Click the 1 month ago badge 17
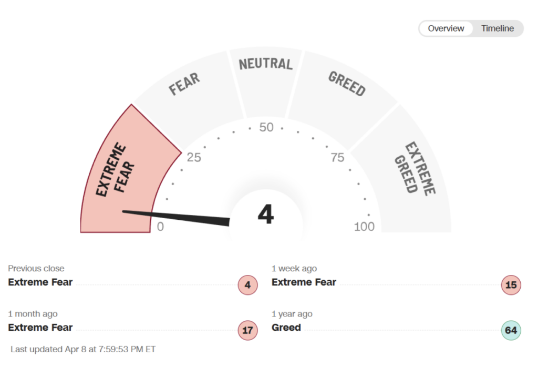The width and height of the screenshot is (538, 367). coord(248,330)
